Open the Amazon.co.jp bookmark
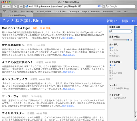Screen dimensions: 137x121 click(x=27, y=11)
